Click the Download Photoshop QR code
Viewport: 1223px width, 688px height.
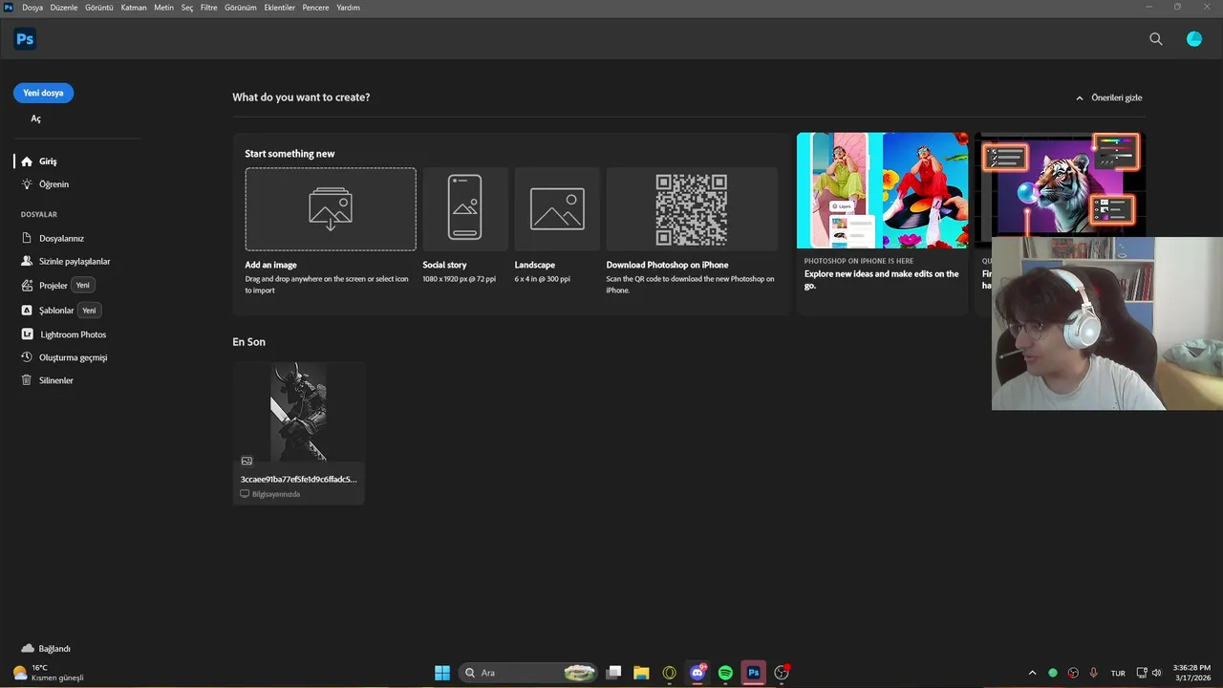[692, 209]
